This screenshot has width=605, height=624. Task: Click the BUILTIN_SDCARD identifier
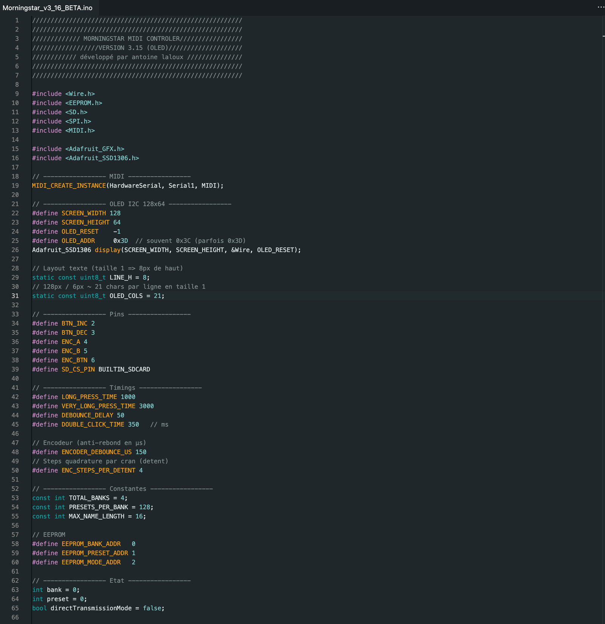(x=124, y=369)
